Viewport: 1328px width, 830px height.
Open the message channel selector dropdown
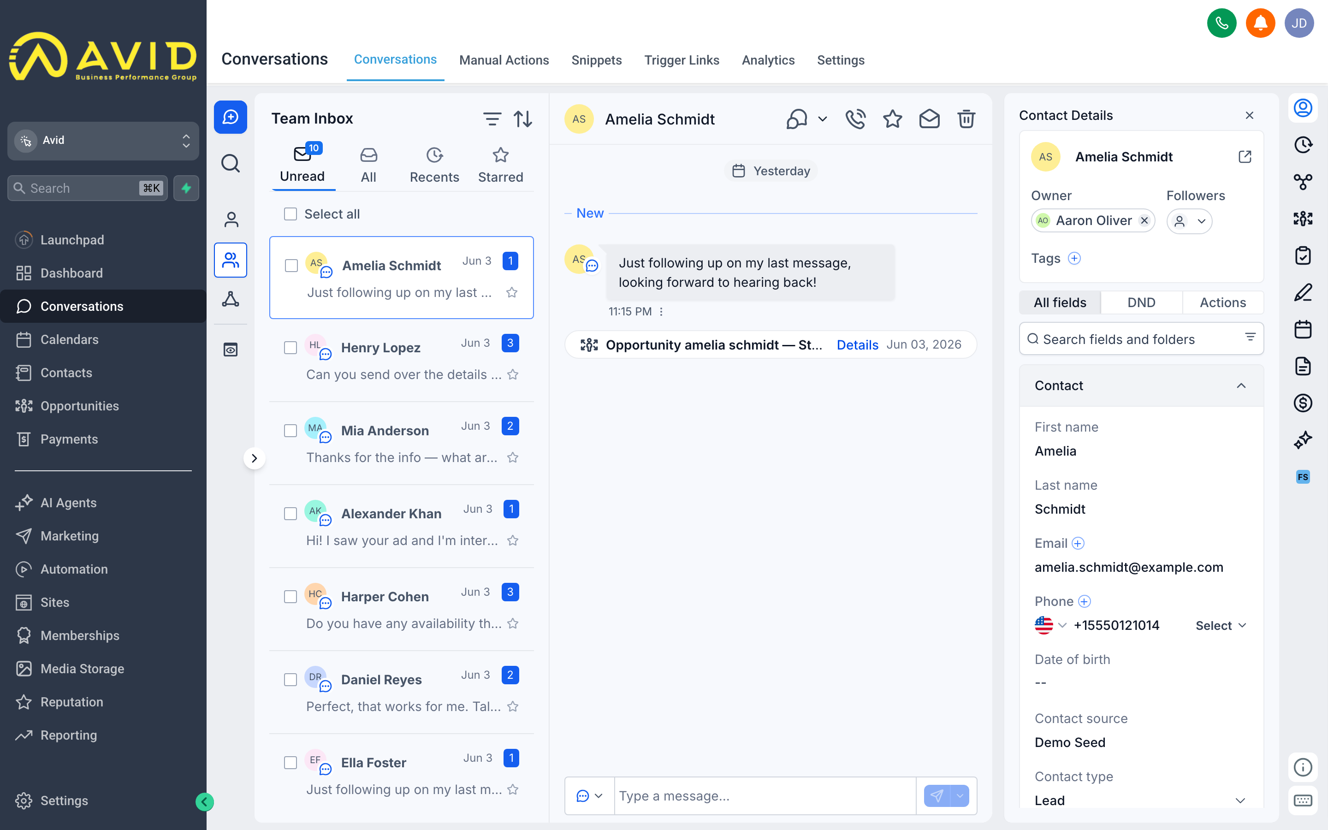click(589, 795)
